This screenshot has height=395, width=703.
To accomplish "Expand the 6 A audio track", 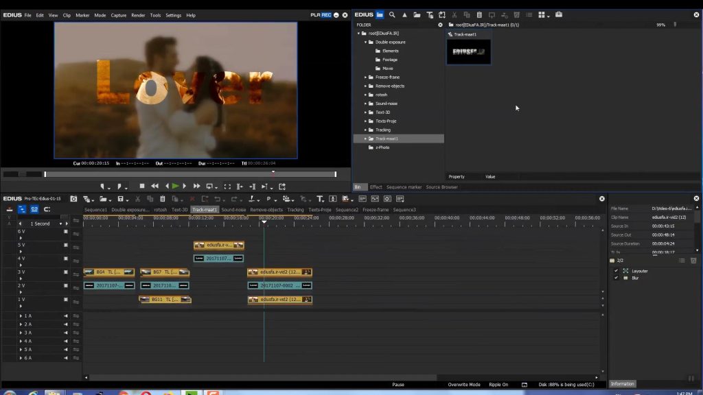I will [x=21, y=358].
